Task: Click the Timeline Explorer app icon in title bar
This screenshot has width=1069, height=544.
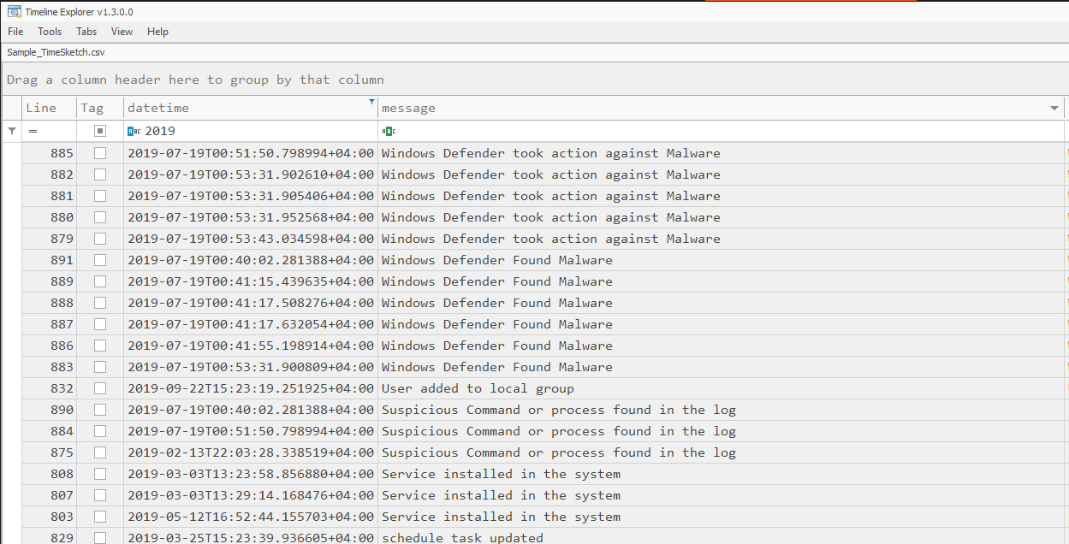Action: coord(14,11)
